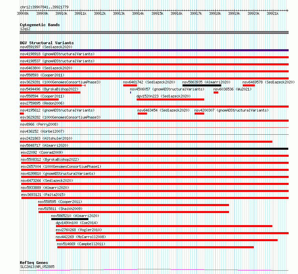Open nsv4198918 (gnomADStructuralVariants) label

click(x=57, y=54)
